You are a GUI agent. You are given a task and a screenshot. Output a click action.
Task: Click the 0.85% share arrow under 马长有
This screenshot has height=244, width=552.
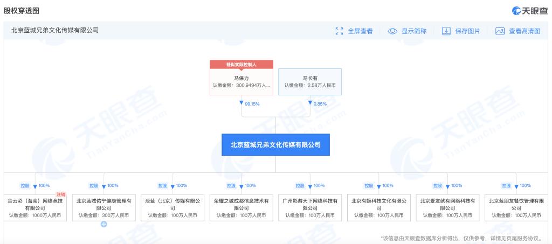[x=310, y=103]
